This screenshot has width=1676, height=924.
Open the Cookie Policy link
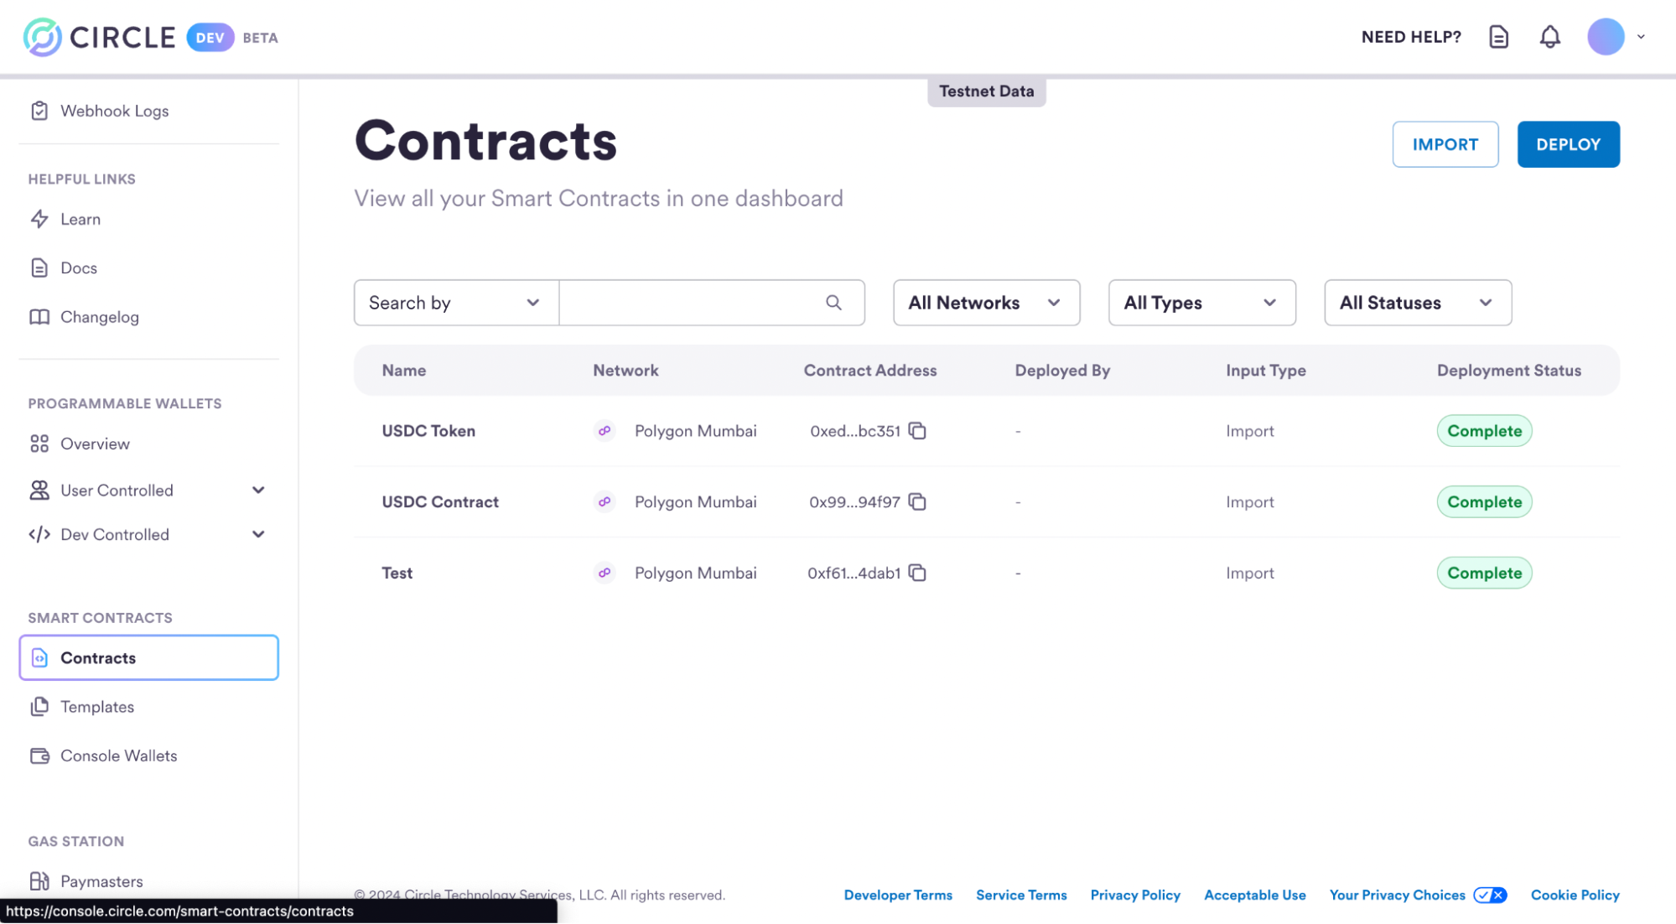coord(1575,895)
